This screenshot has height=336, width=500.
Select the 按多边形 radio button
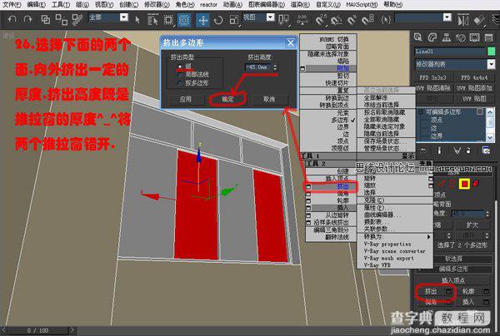(x=180, y=82)
